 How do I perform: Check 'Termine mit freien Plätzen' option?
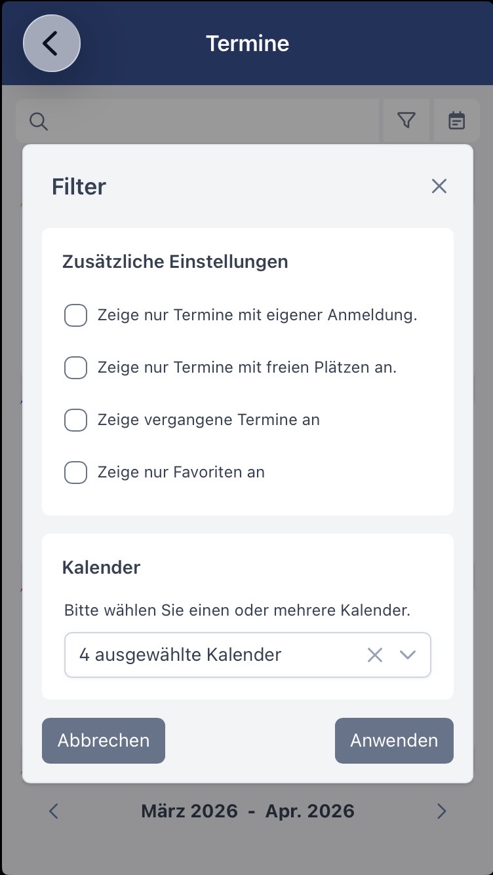75,367
